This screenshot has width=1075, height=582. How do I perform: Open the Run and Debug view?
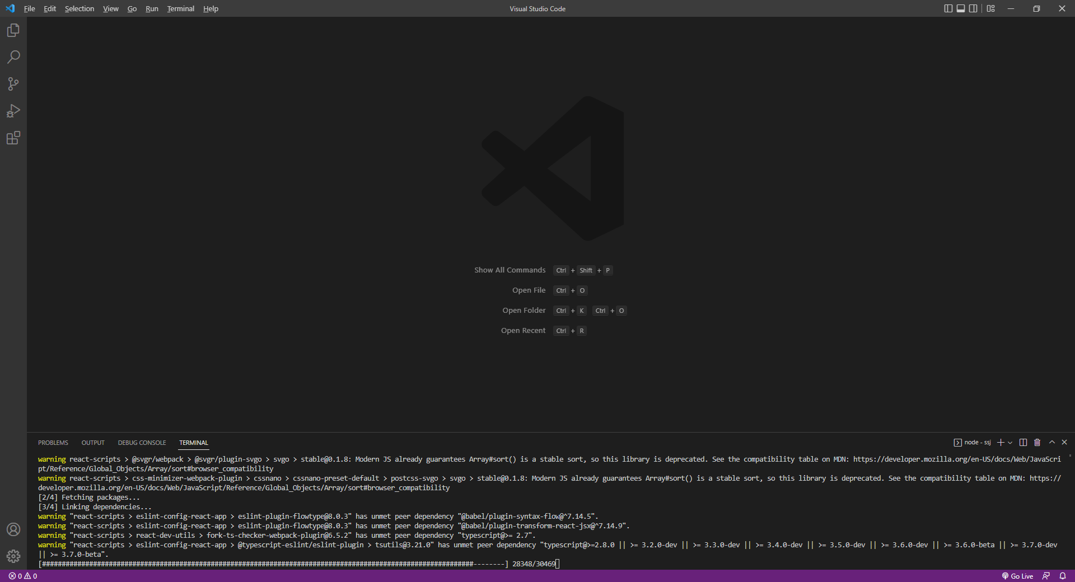coord(13,111)
